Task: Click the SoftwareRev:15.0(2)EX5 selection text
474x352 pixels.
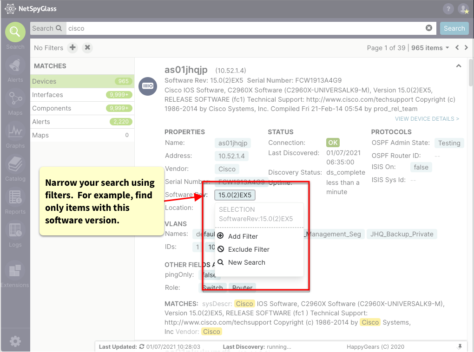Action: pyautogui.click(x=256, y=219)
